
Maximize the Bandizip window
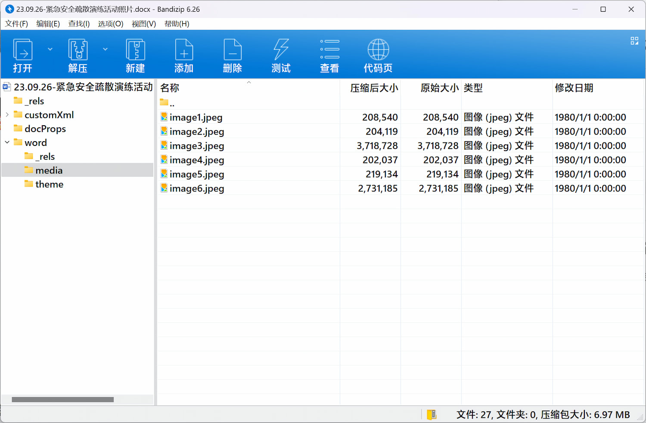click(603, 9)
